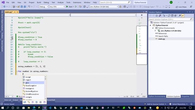Open Debug configuration dropdown
The image size is (195, 110).
[x=44, y=7]
